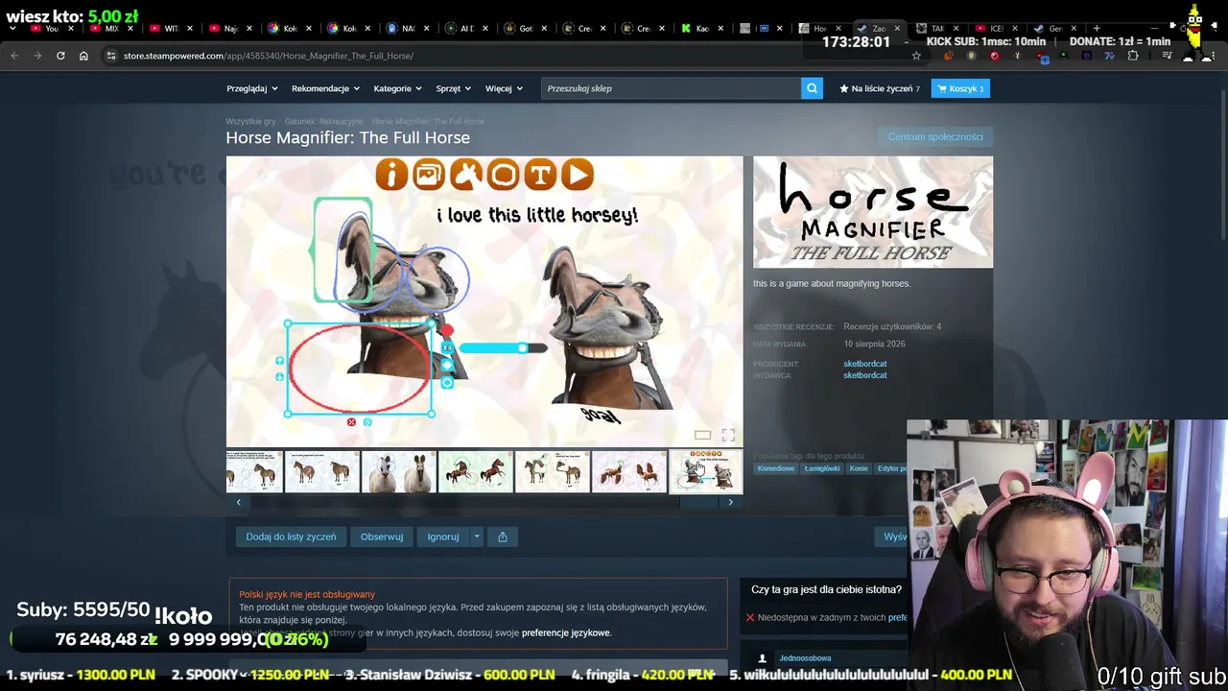Select the rearing horses thumbnail with green background
The width and height of the screenshot is (1228, 691).
coord(476,472)
